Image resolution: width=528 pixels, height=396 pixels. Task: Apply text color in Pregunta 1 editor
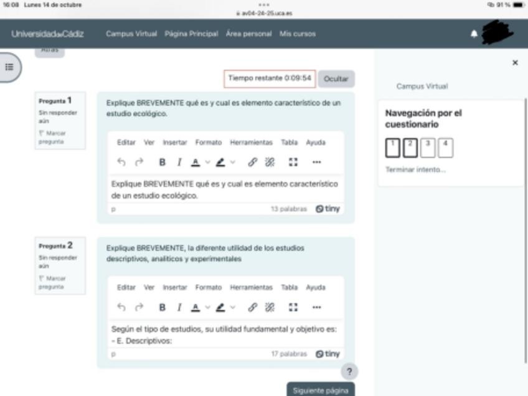tap(196, 163)
